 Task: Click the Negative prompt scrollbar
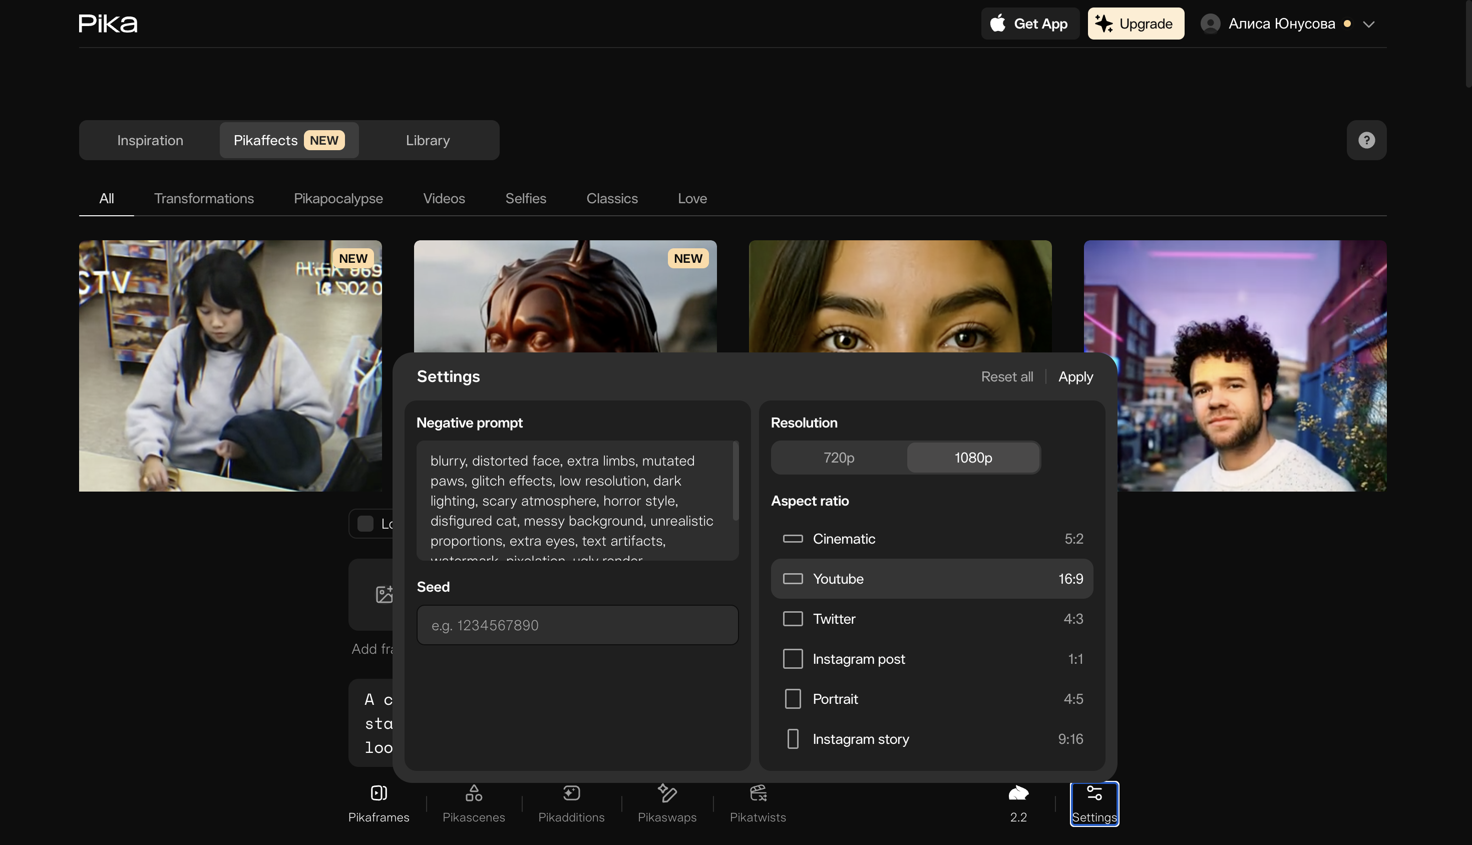tap(735, 482)
